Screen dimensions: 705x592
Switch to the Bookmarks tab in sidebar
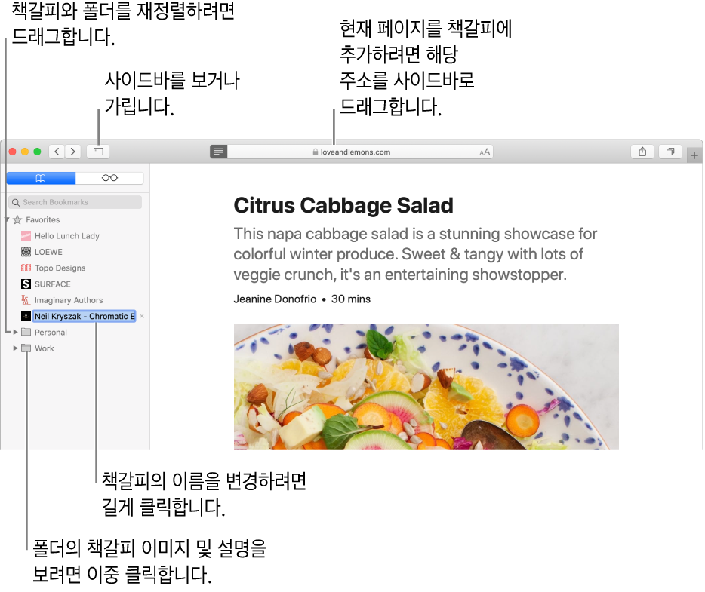pos(41,178)
